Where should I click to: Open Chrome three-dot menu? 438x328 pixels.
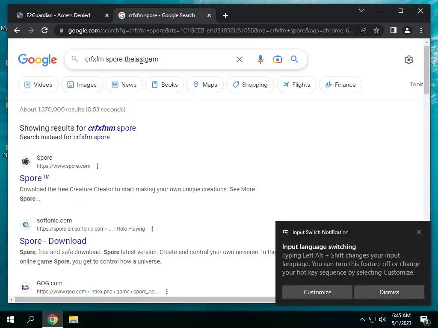(421, 30)
